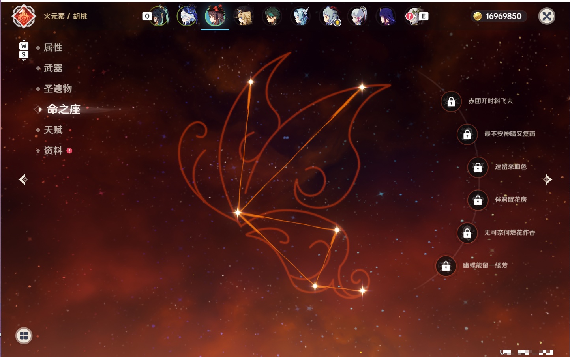Go to next character with right arrow
The height and width of the screenshot is (357, 570).
coord(547,179)
